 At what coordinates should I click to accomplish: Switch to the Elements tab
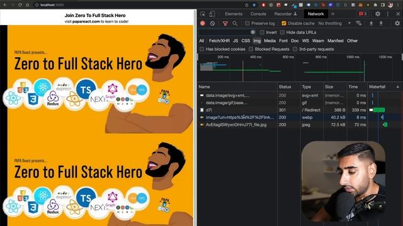tap(234, 14)
